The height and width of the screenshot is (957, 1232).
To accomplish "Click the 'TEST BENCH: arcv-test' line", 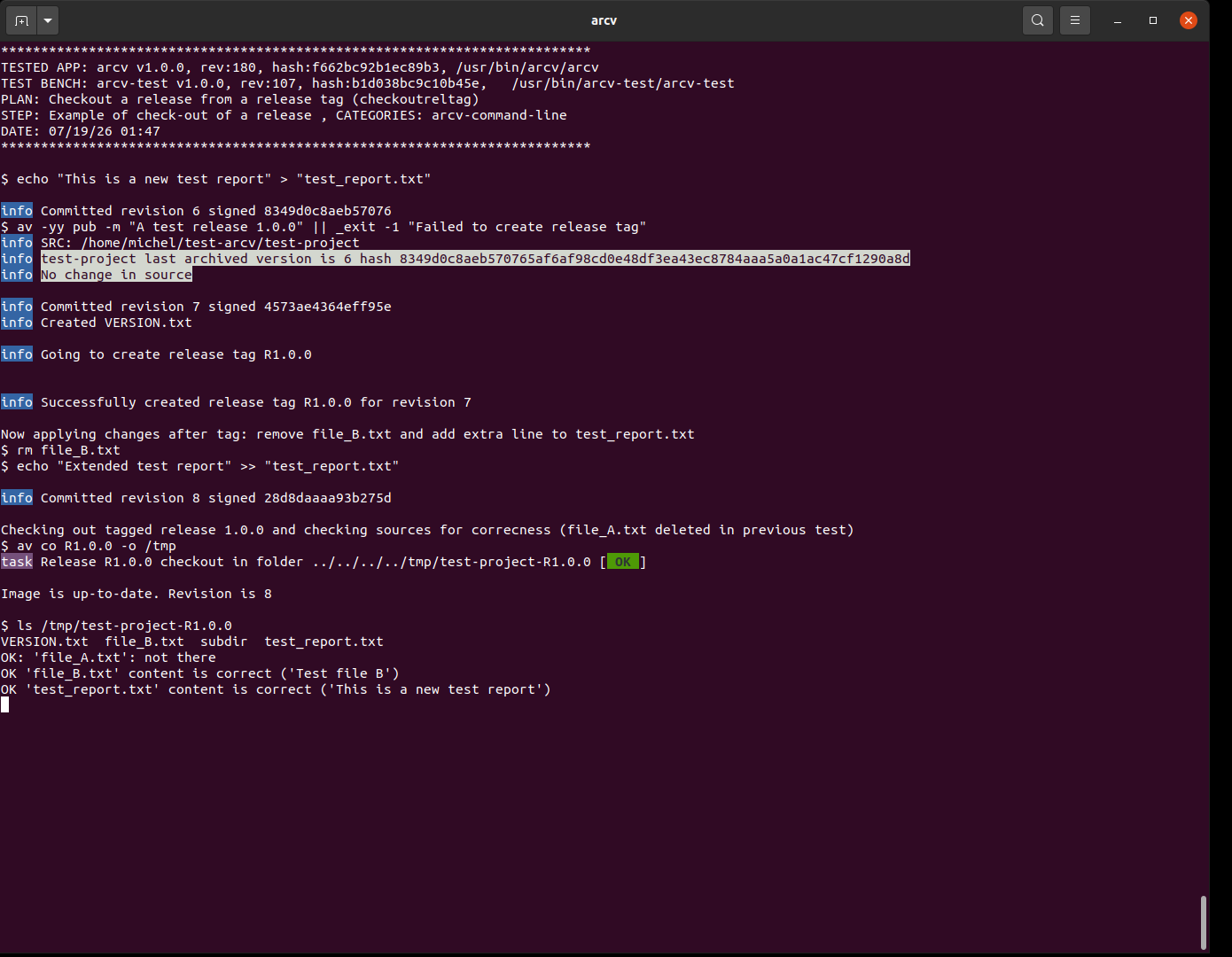I will (368, 83).
